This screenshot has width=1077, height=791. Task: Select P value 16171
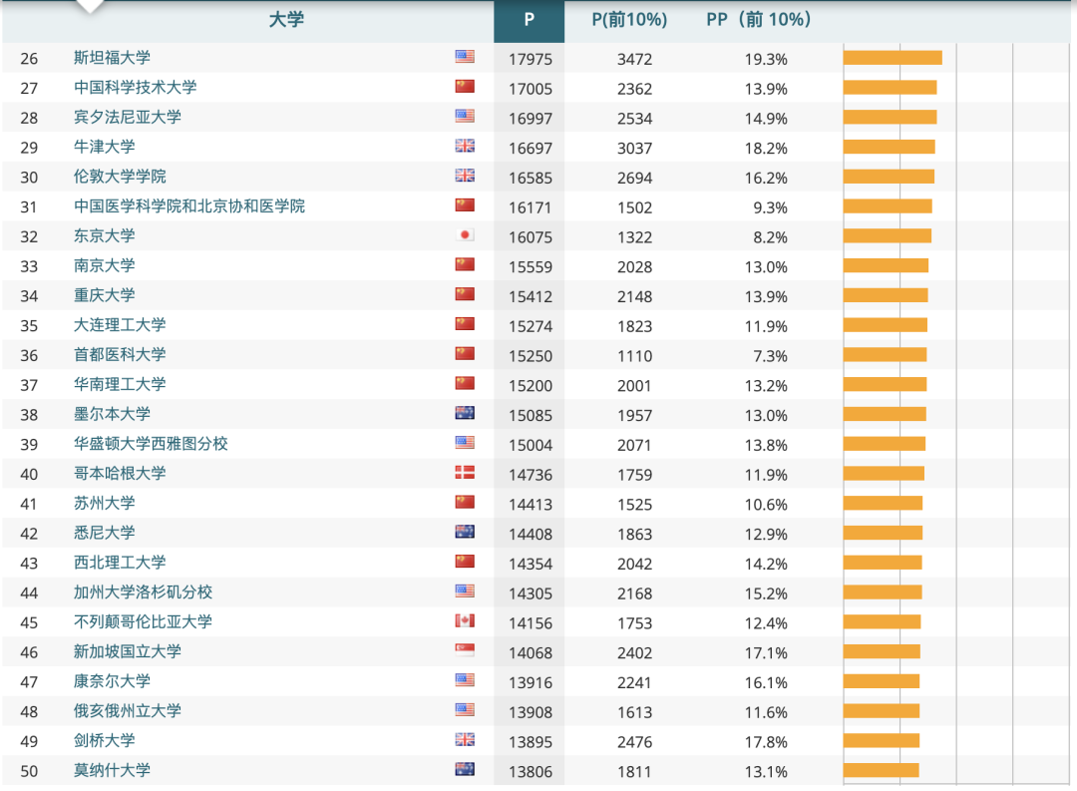coord(531,207)
